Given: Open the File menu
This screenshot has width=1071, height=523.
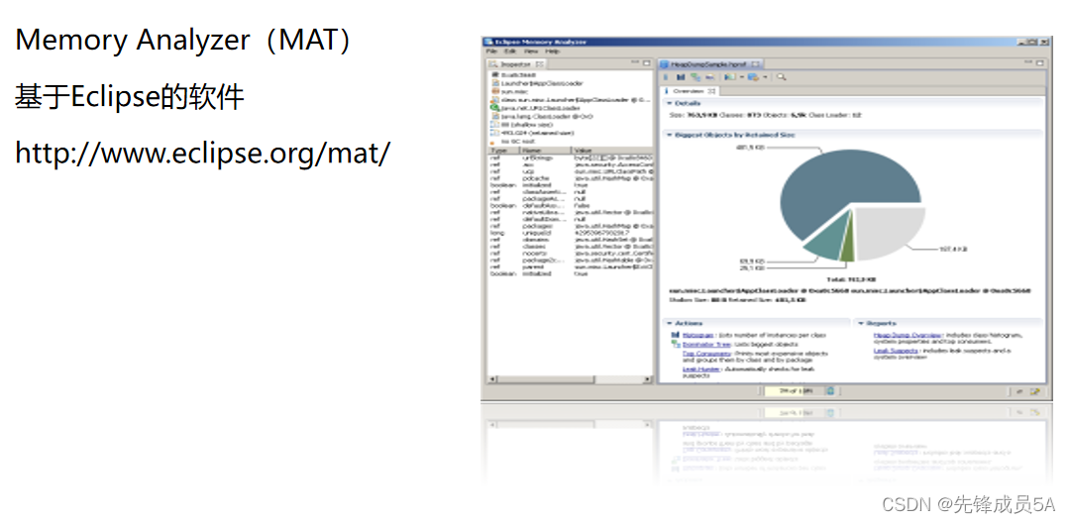Looking at the screenshot, I should [491, 52].
